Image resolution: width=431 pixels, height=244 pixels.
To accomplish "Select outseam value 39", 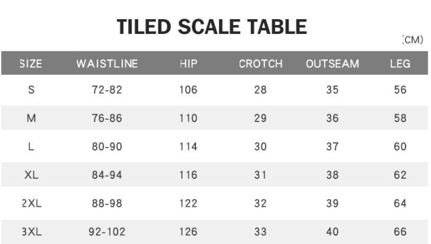I will click(x=333, y=204).
